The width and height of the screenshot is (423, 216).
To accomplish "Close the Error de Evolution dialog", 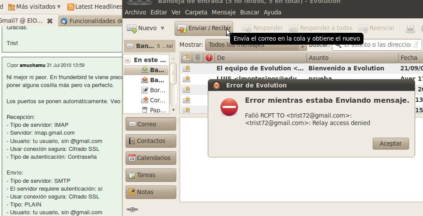I will point(217,86).
